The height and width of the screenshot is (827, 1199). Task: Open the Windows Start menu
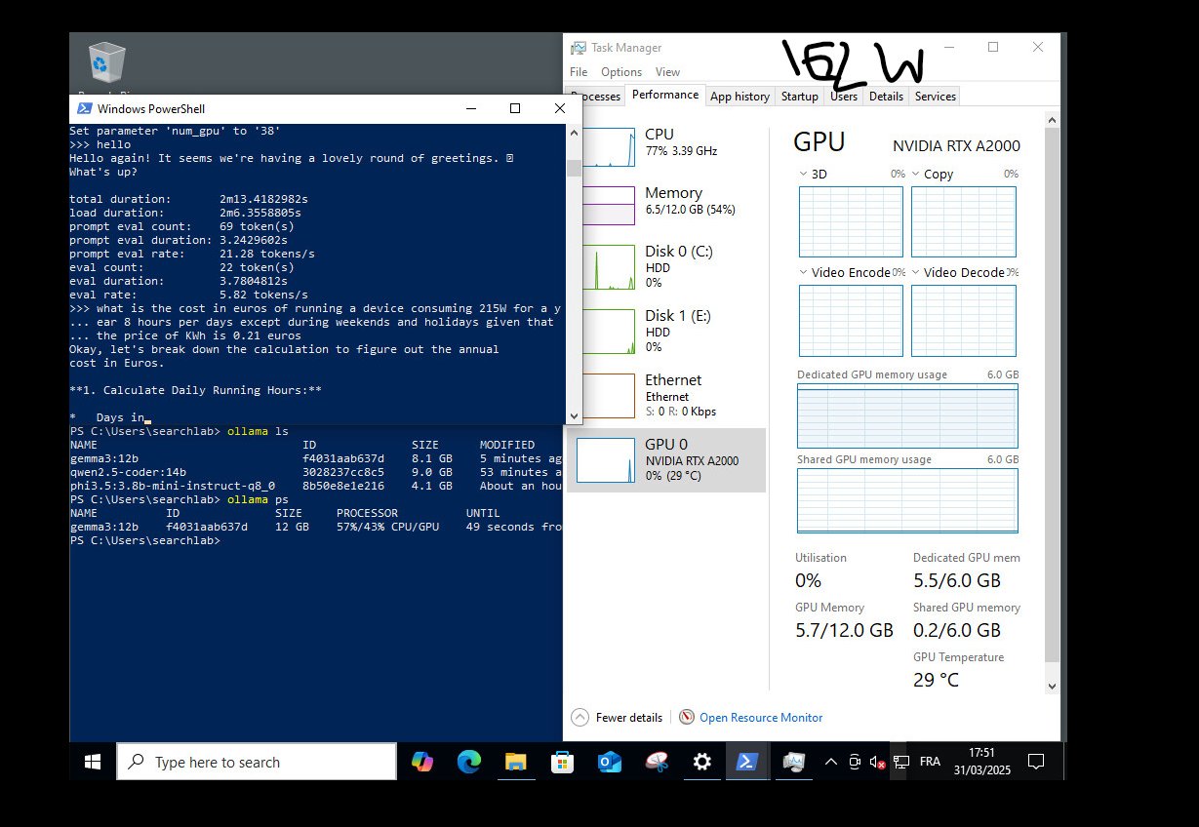coord(93,762)
